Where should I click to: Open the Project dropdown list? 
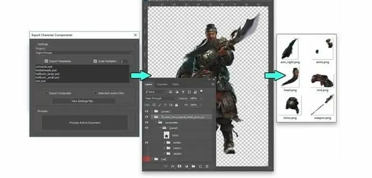point(84,53)
